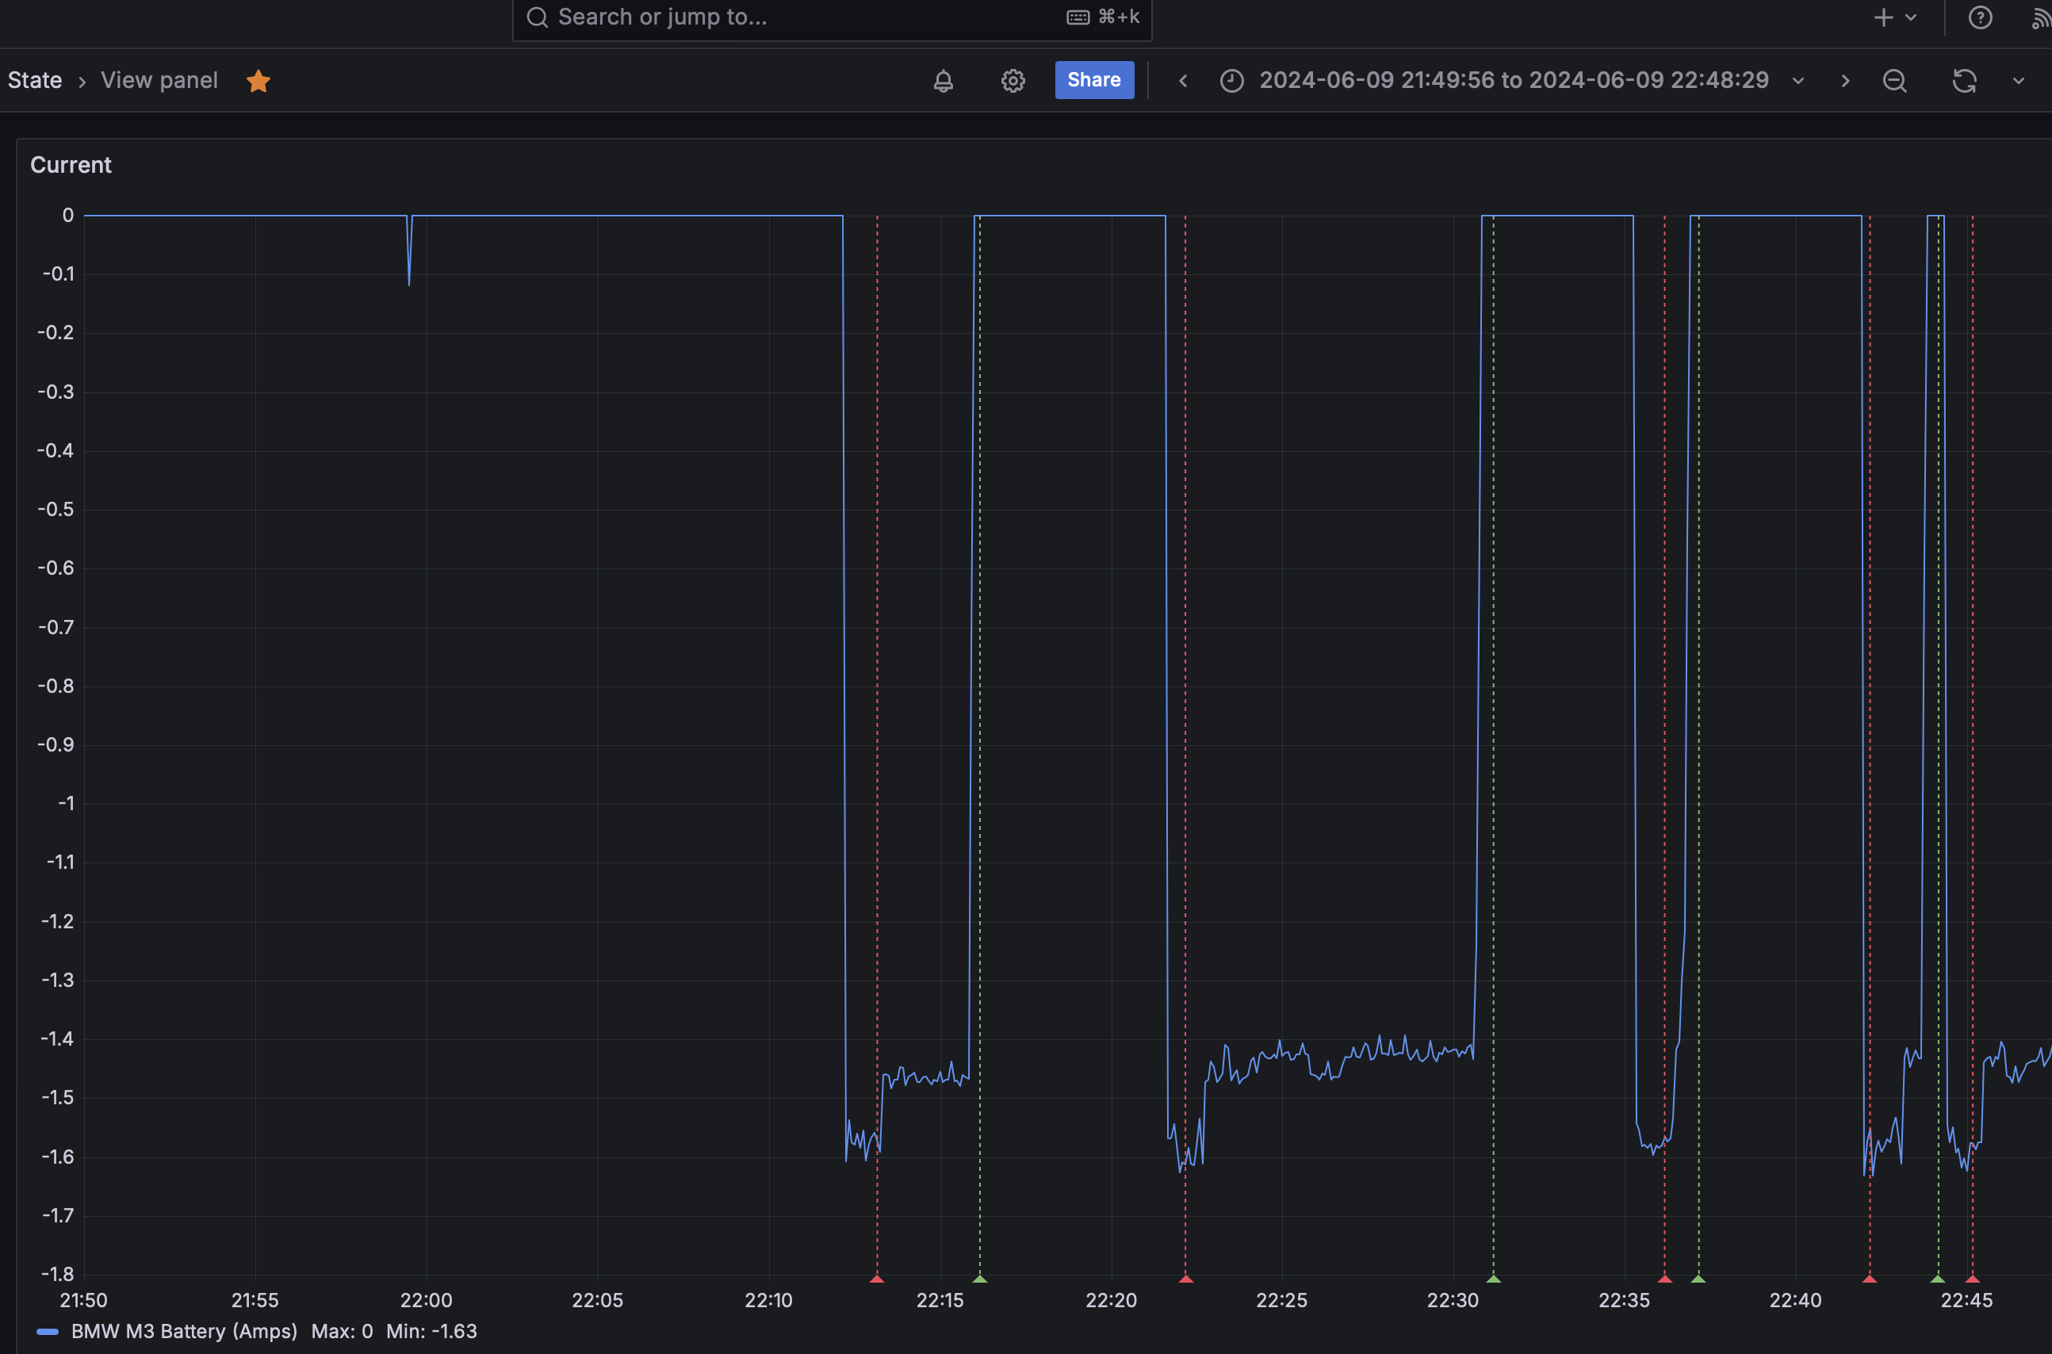Refresh the dashboard
Image resolution: width=2052 pixels, height=1354 pixels.
pyautogui.click(x=1965, y=80)
